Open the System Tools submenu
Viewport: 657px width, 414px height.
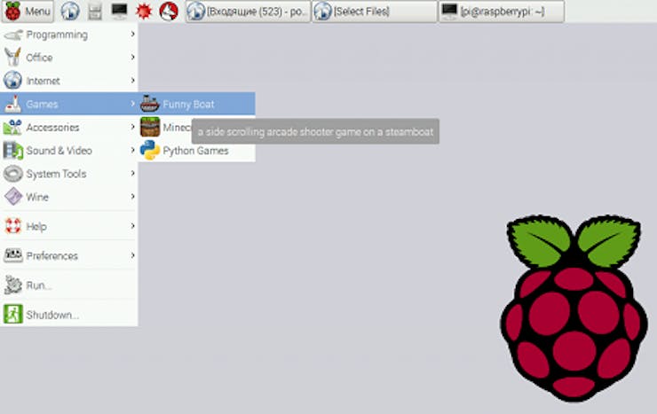[x=69, y=174]
